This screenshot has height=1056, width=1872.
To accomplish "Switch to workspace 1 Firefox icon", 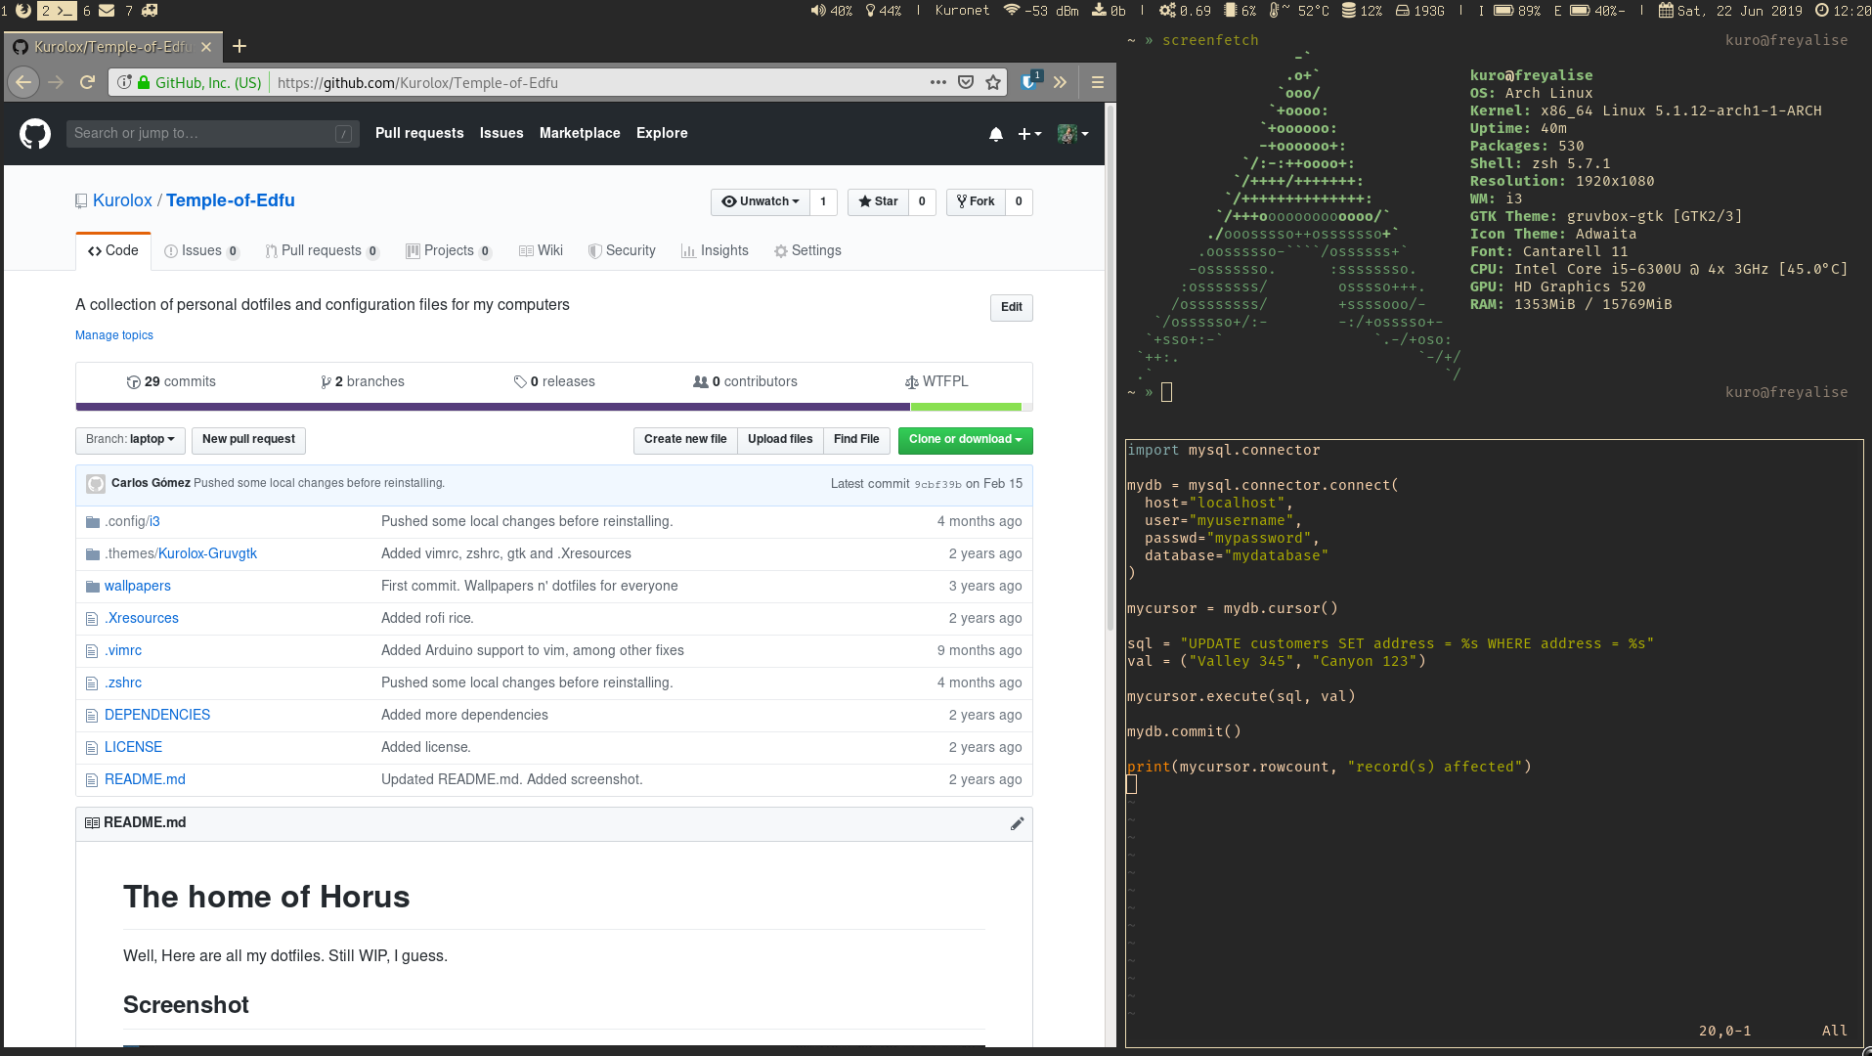I will [x=17, y=11].
